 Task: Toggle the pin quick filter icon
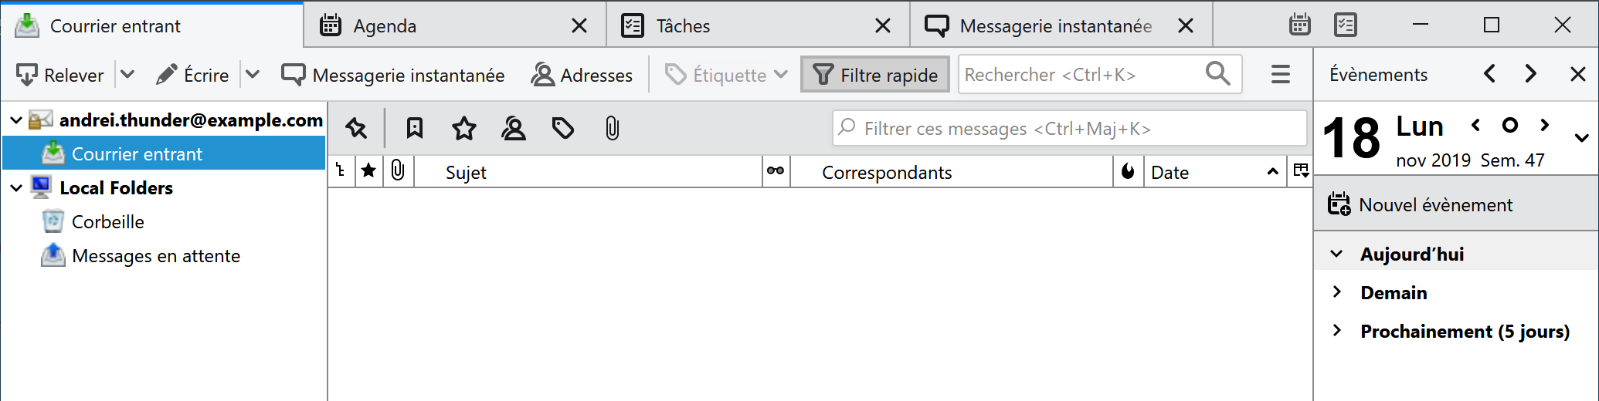tap(357, 128)
